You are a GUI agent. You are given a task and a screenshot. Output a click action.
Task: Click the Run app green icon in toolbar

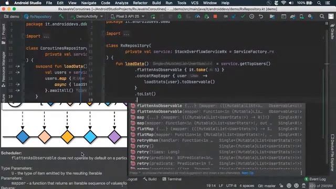153,16
